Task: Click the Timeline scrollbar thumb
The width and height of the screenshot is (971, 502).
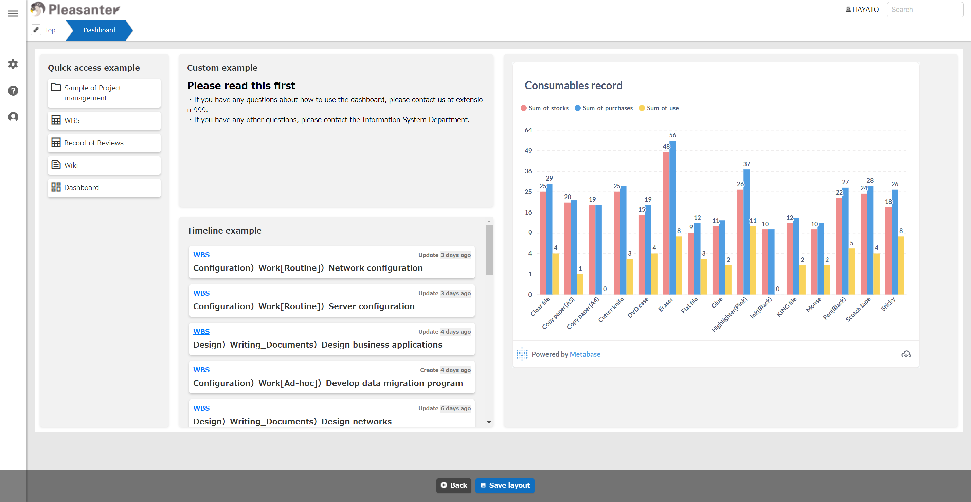Action: point(489,250)
